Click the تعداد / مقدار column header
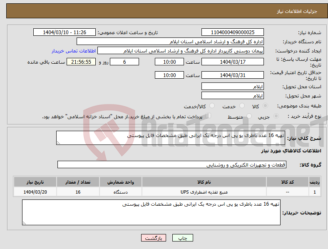The width and height of the screenshot is (328, 249). tap(78, 182)
